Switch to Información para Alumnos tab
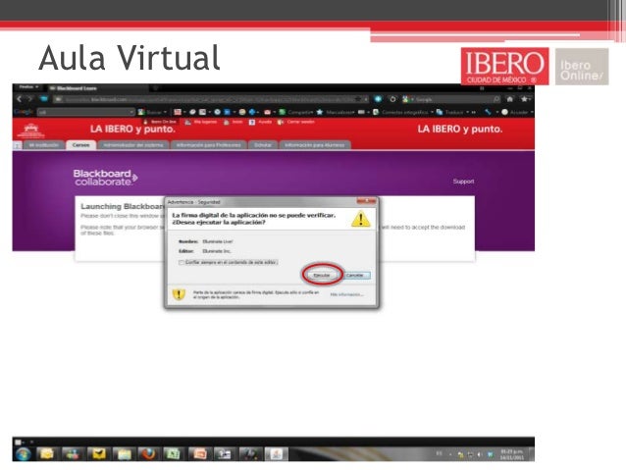Screen dimensions: 626x470 [315, 145]
